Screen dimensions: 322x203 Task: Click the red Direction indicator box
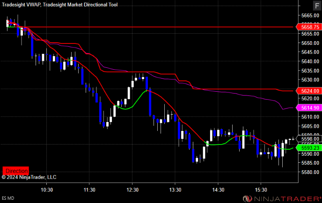tap(15, 171)
